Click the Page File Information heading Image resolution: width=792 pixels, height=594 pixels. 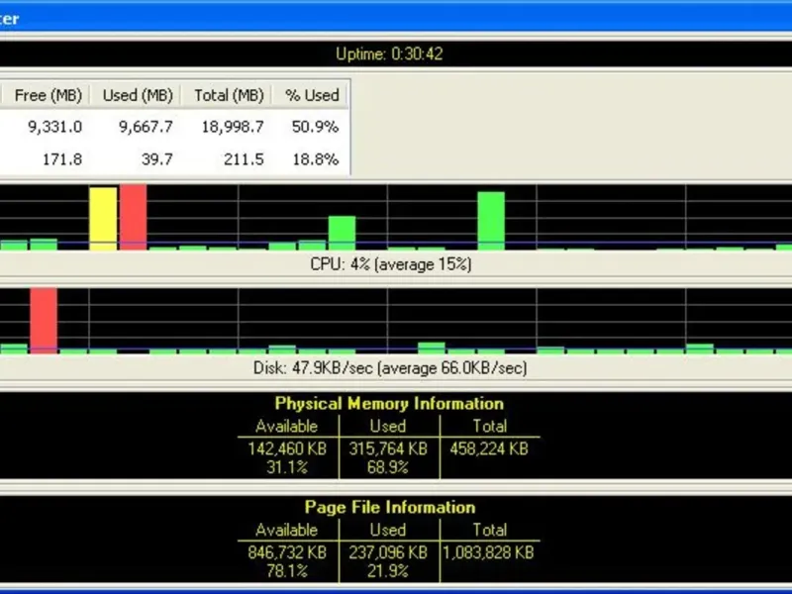(390, 507)
